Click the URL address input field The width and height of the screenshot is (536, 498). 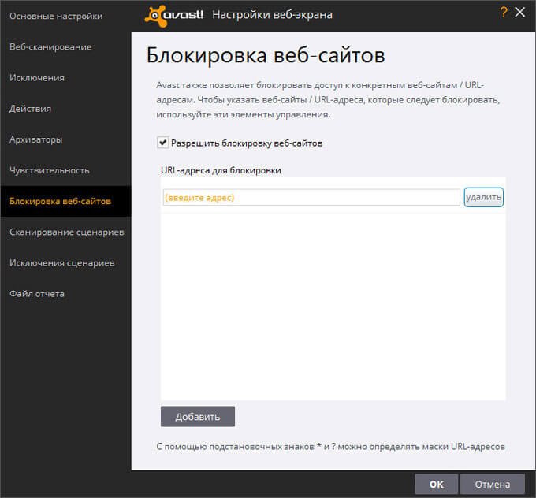(x=311, y=197)
